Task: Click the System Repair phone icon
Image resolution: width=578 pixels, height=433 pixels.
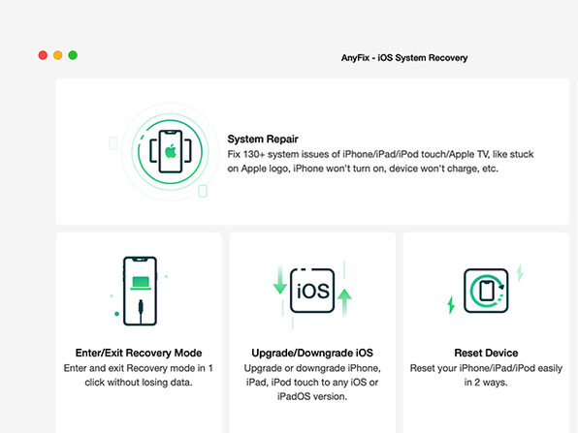Action: coord(171,151)
